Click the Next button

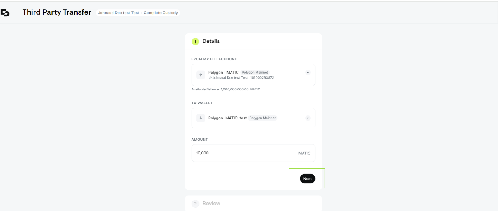307,179
